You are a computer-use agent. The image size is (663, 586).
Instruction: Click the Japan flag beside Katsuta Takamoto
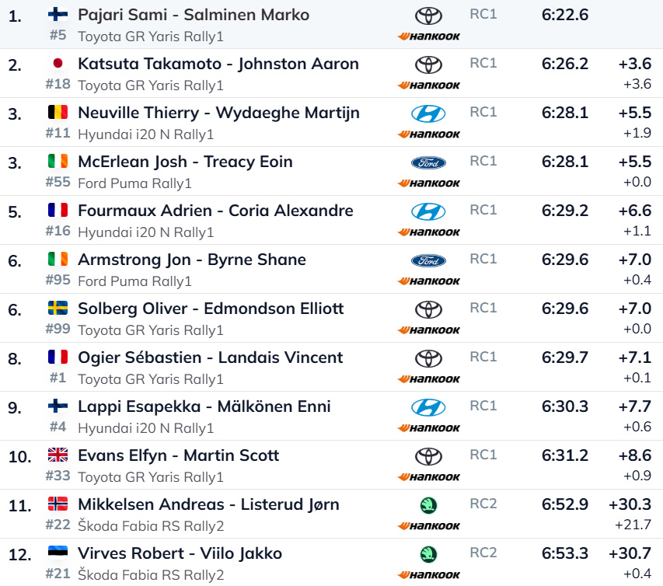pyautogui.click(x=58, y=64)
